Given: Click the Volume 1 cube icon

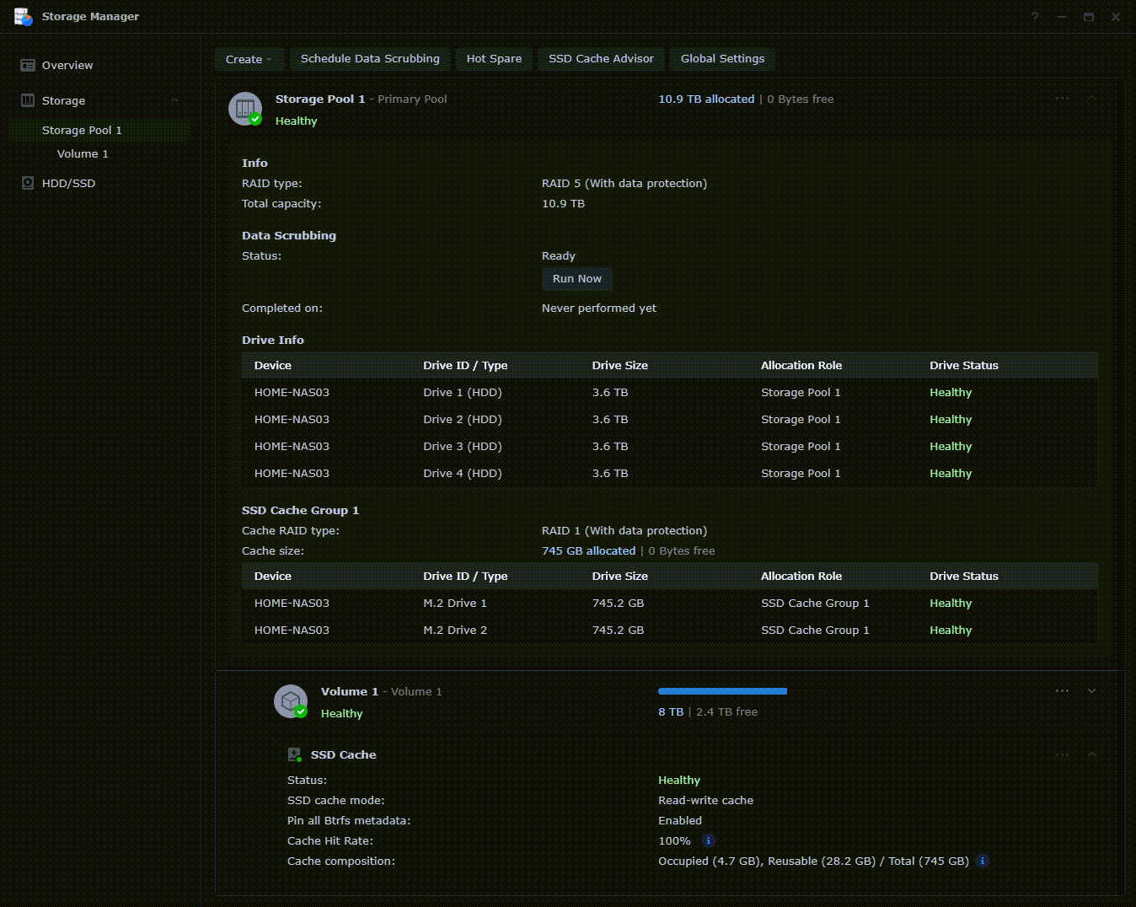Looking at the screenshot, I should (x=290, y=701).
